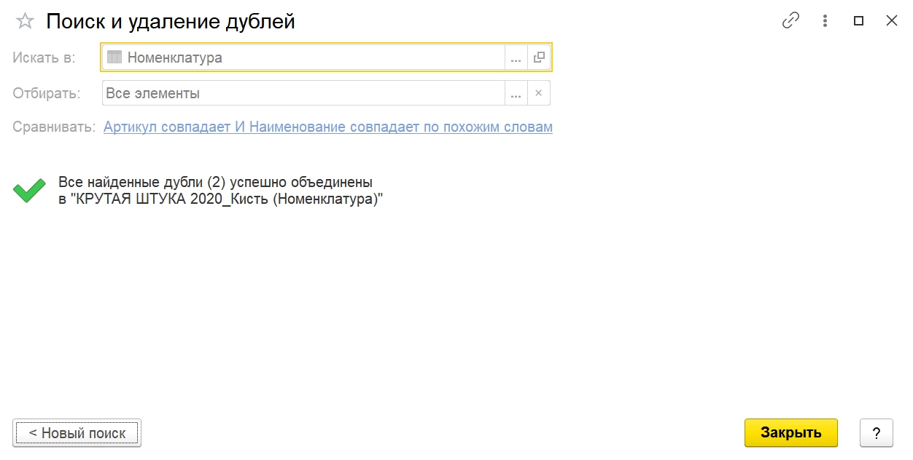This screenshot has height=460, width=913.
Task: Close the form with X icon
Action: pyautogui.click(x=891, y=21)
